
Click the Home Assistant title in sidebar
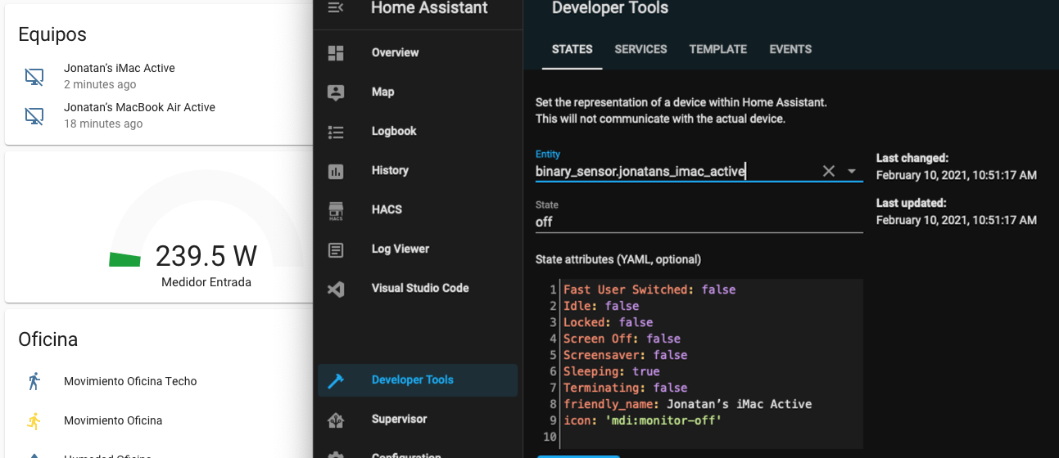click(429, 8)
